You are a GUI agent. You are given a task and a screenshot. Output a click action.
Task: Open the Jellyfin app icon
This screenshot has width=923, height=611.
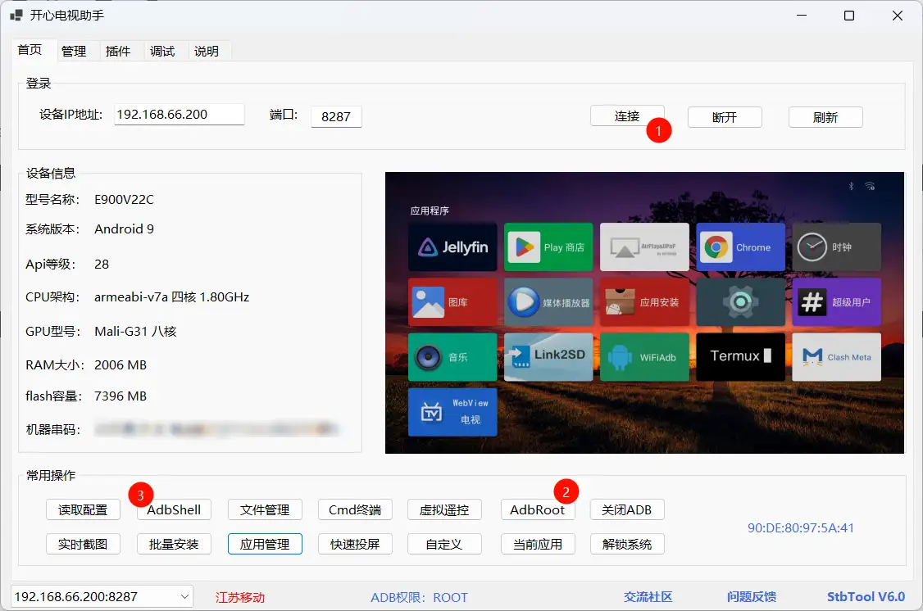click(452, 247)
